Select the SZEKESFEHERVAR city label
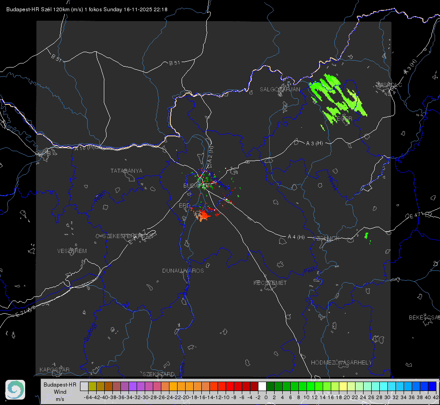The width and height of the screenshot is (440, 405). click(128, 236)
